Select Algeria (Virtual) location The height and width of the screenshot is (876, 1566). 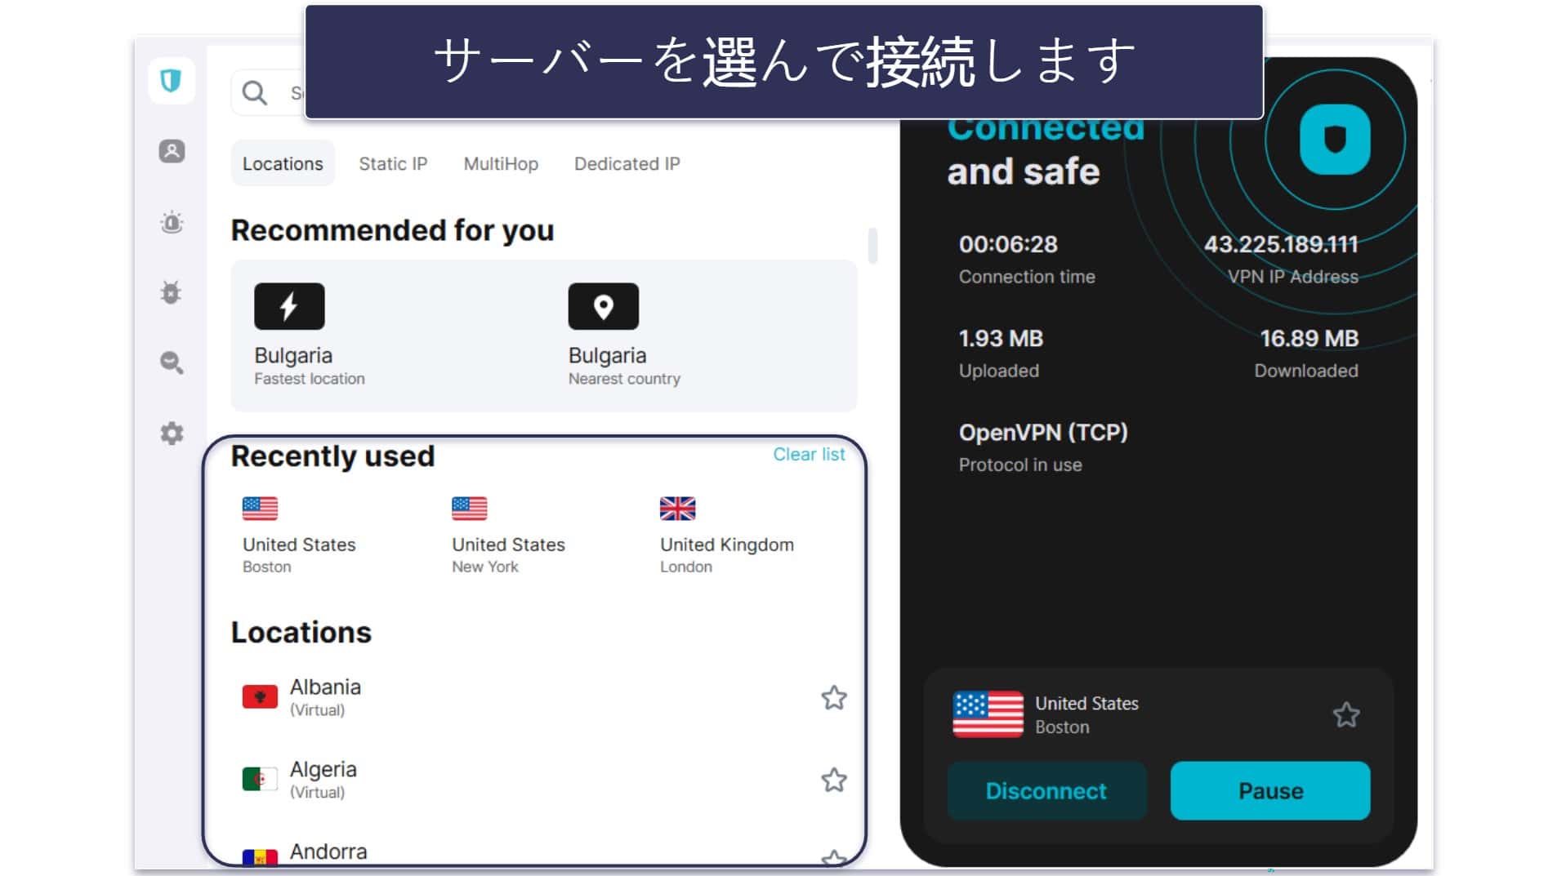(x=545, y=780)
